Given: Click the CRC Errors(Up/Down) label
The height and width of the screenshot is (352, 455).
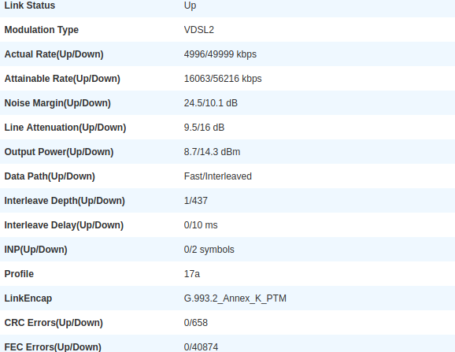Looking at the screenshot, I should click(54, 323).
